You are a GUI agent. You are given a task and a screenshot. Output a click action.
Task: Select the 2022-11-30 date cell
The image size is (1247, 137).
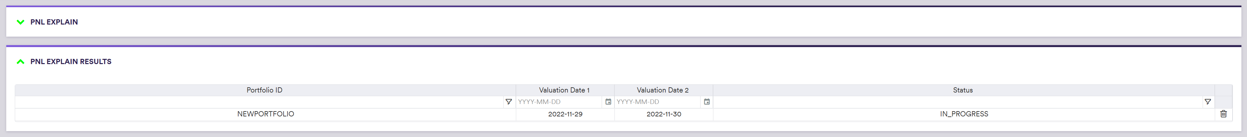click(664, 114)
